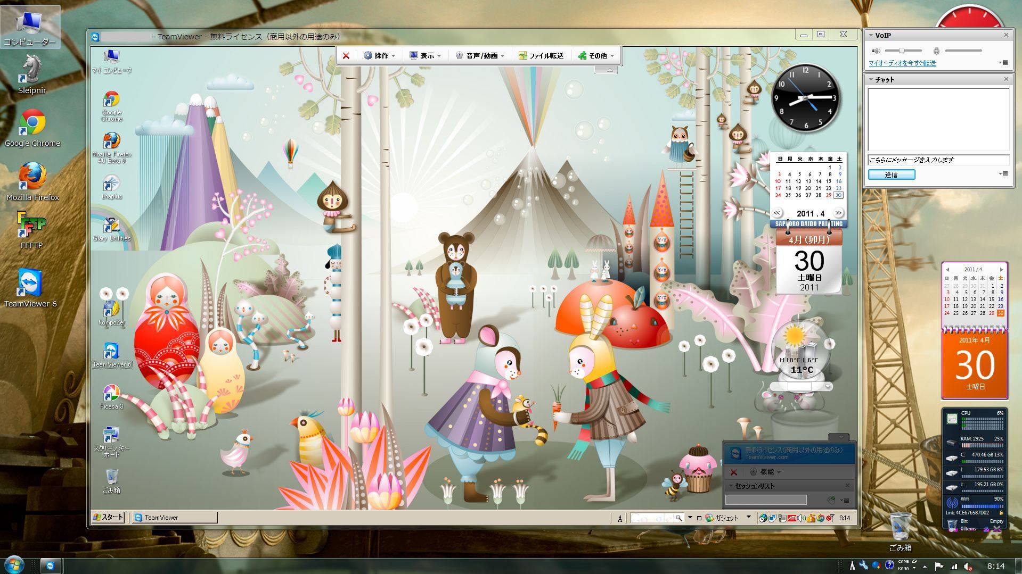Viewport: 1022px width, 574px height.
Task: Collapse the セッションリスト section in remote panel
Action: [731, 486]
